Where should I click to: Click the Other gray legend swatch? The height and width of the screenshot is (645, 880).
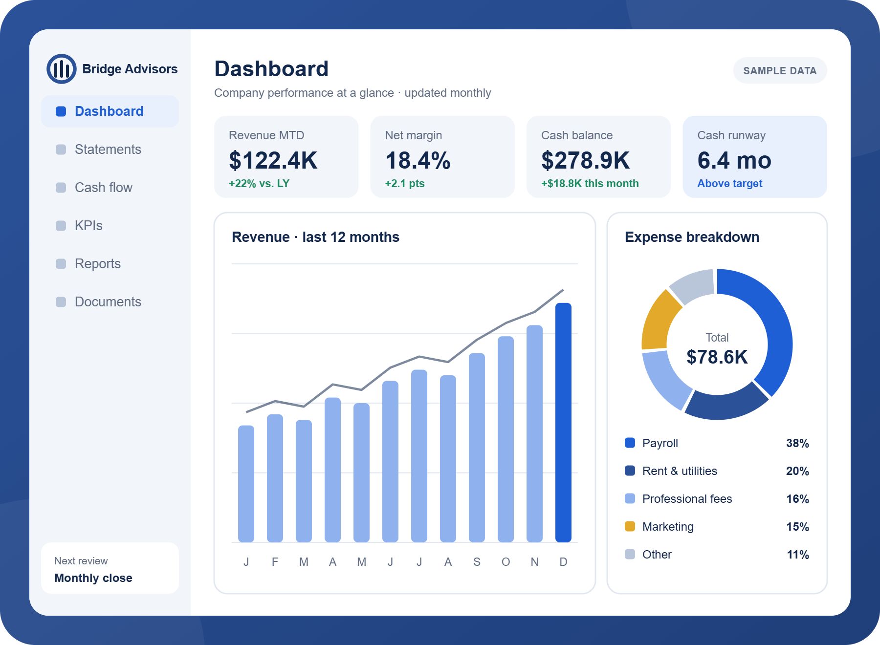pos(630,554)
